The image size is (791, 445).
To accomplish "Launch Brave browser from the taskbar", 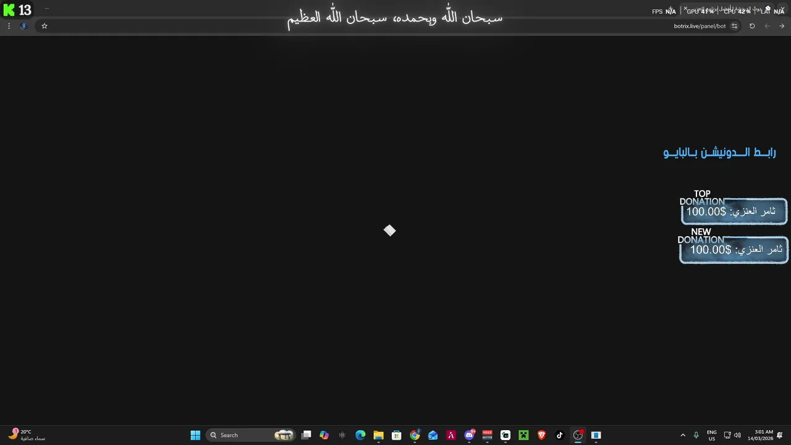I will click(541, 435).
